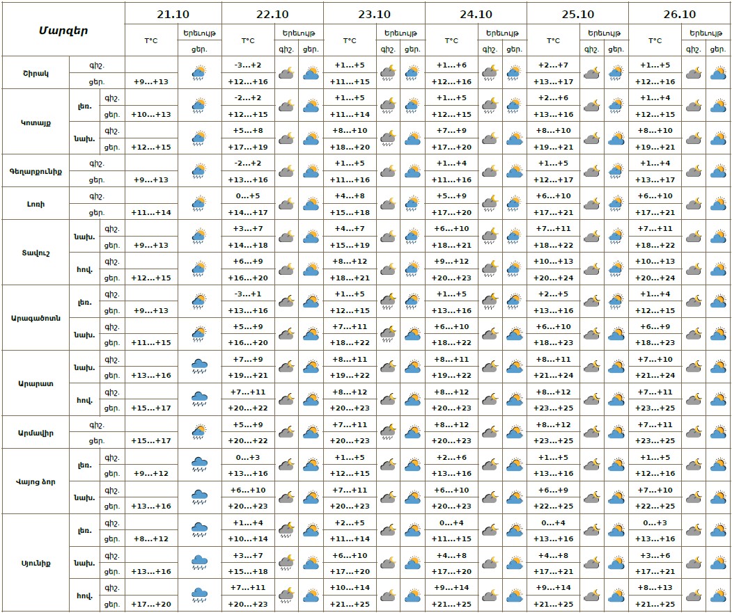Click Gegharkunik's 24.10 daytime weather icon

(514, 171)
